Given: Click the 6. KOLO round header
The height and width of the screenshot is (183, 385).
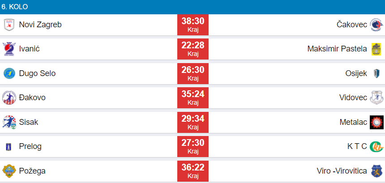Looking at the screenshot, I should click(x=15, y=8).
